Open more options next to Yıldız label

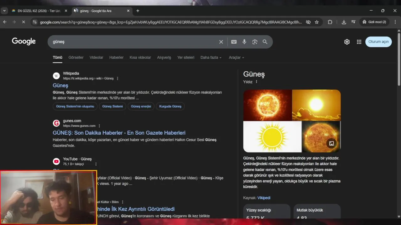click(256, 82)
